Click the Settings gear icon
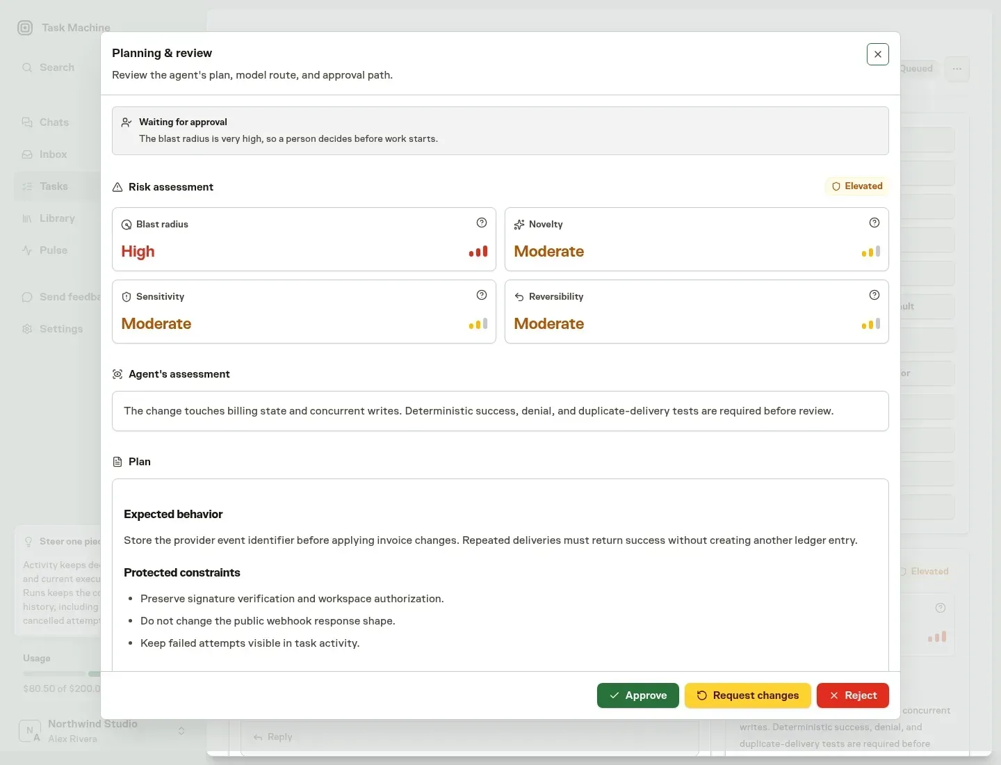This screenshot has width=1001, height=765. pyautogui.click(x=27, y=329)
